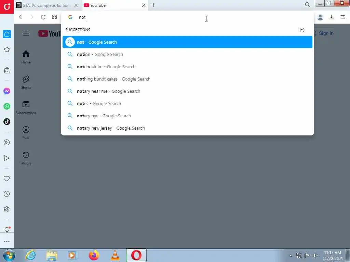Image resolution: width=350 pixels, height=262 pixels.
Task: Open the Settings gear in sidebar
Action: [x=7, y=209]
